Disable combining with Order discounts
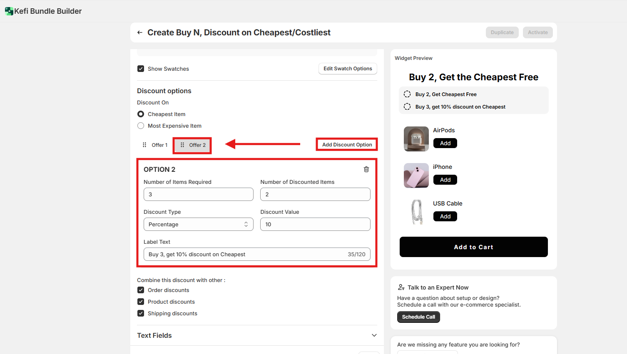Image resolution: width=627 pixels, height=354 pixels. pos(141,290)
